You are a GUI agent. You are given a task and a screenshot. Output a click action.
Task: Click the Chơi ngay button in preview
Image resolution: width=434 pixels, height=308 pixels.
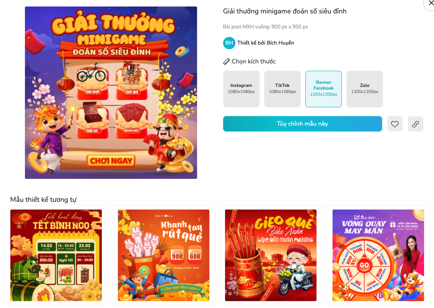(111, 161)
